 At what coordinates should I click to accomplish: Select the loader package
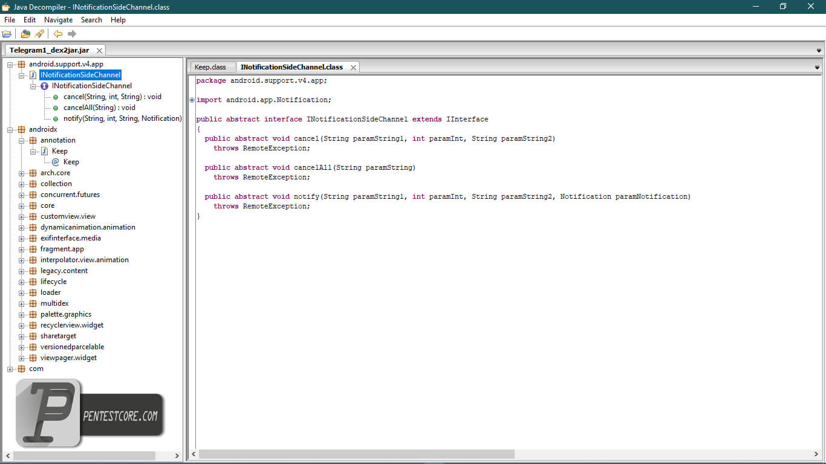pyautogui.click(x=50, y=292)
